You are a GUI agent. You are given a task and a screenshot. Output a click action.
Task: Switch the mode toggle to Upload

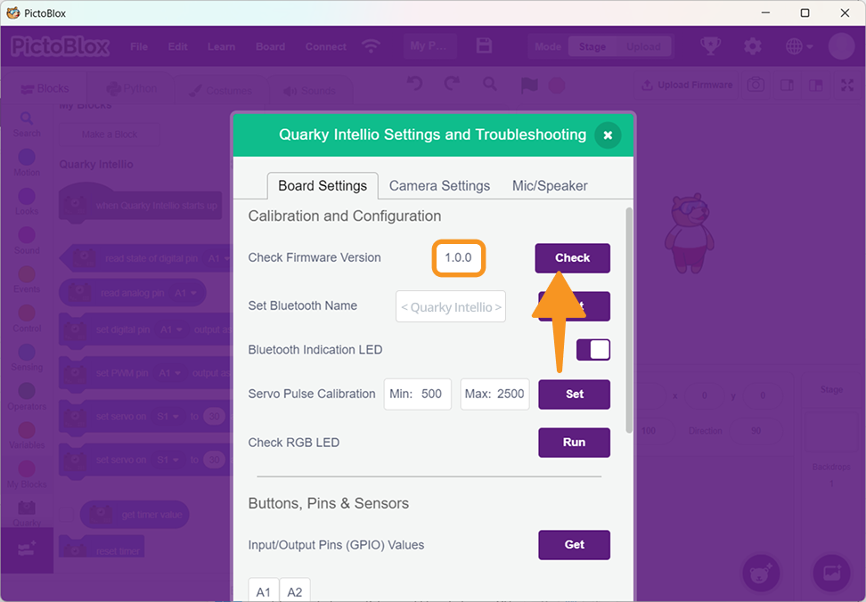(642, 47)
